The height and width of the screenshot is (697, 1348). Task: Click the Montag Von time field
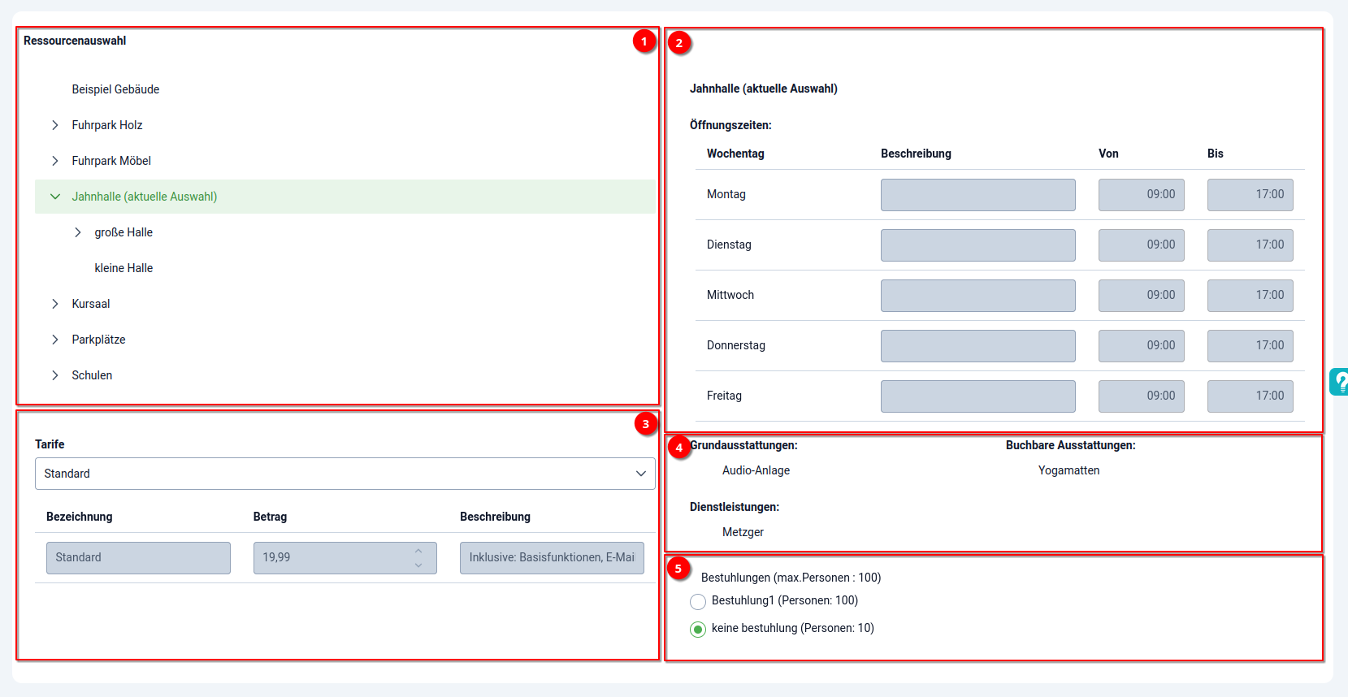[1141, 195]
